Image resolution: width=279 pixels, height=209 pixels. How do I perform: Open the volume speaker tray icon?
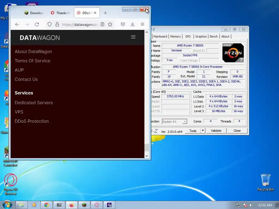(251, 205)
